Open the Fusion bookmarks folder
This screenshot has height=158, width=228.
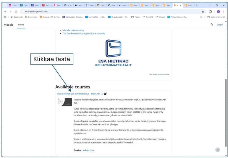(x=136, y=17)
